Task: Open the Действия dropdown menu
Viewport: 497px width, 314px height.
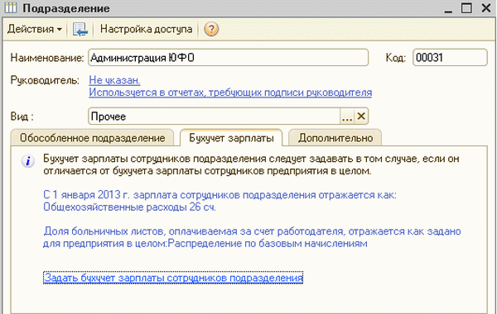Action: [x=34, y=29]
